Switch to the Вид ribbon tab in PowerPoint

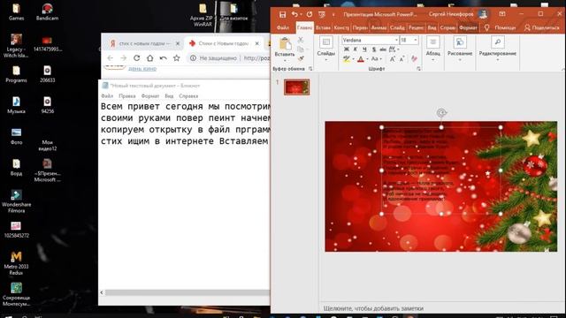[432, 27]
